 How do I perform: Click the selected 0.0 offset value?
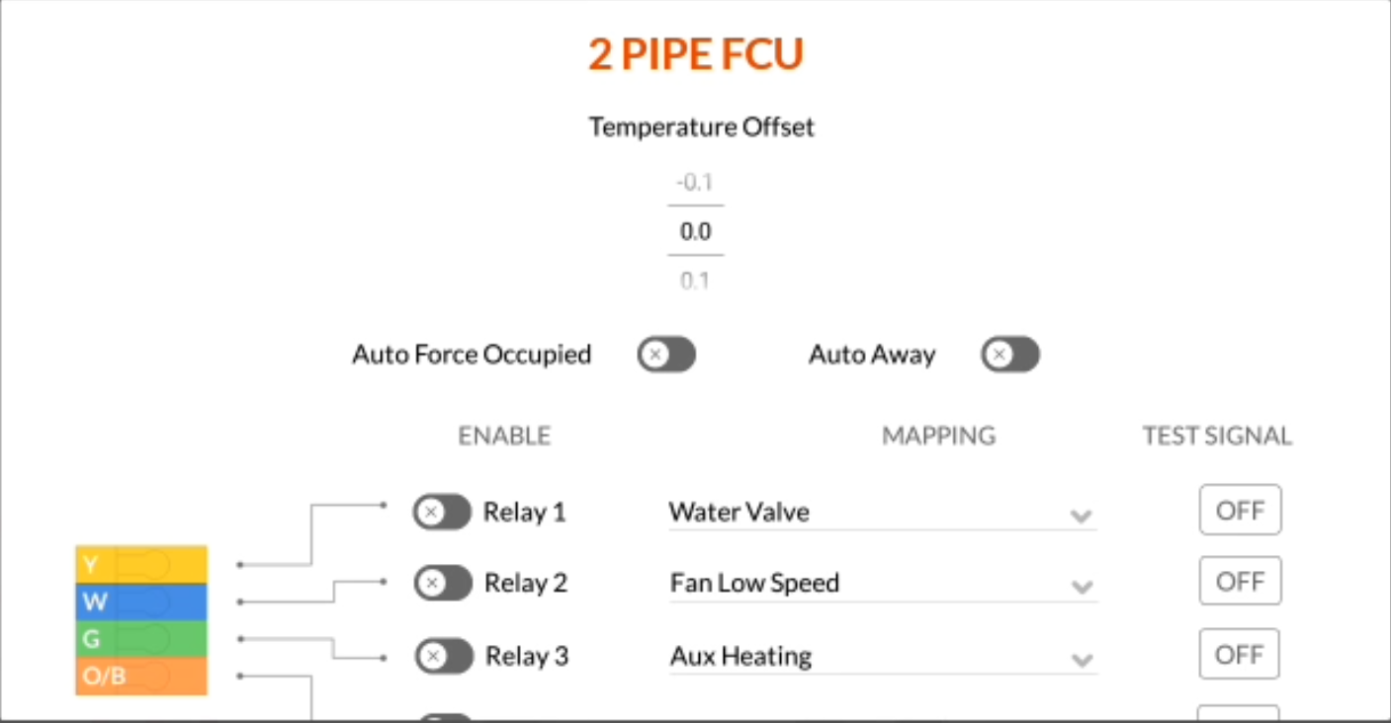point(695,232)
